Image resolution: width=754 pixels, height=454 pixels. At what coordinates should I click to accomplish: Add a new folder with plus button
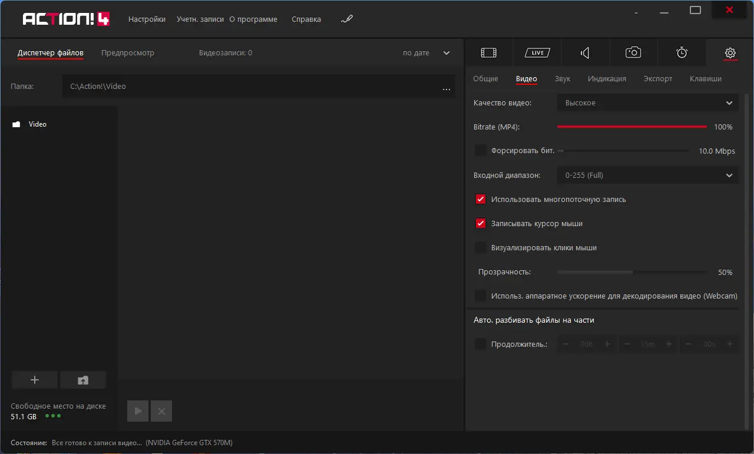[x=35, y=380]
